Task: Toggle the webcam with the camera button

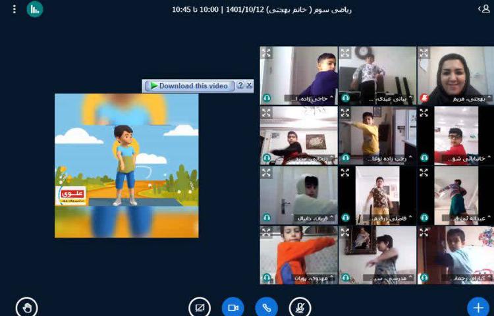Action: point(233,307)
